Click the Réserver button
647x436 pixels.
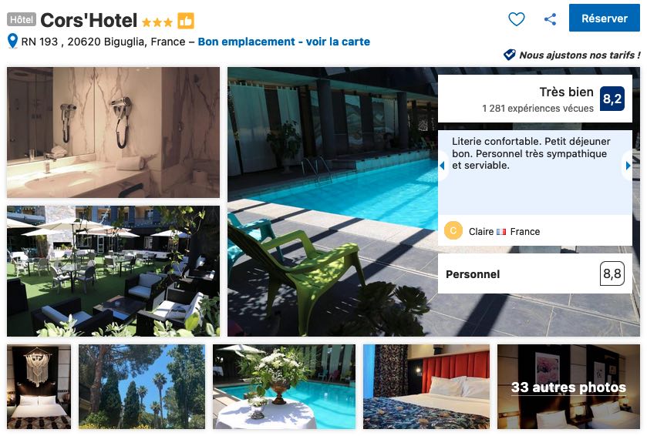(x=604, y=18)
